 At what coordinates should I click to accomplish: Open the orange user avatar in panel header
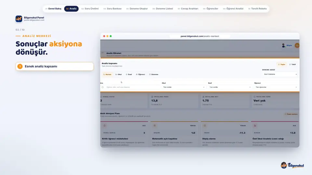point(297,45)
